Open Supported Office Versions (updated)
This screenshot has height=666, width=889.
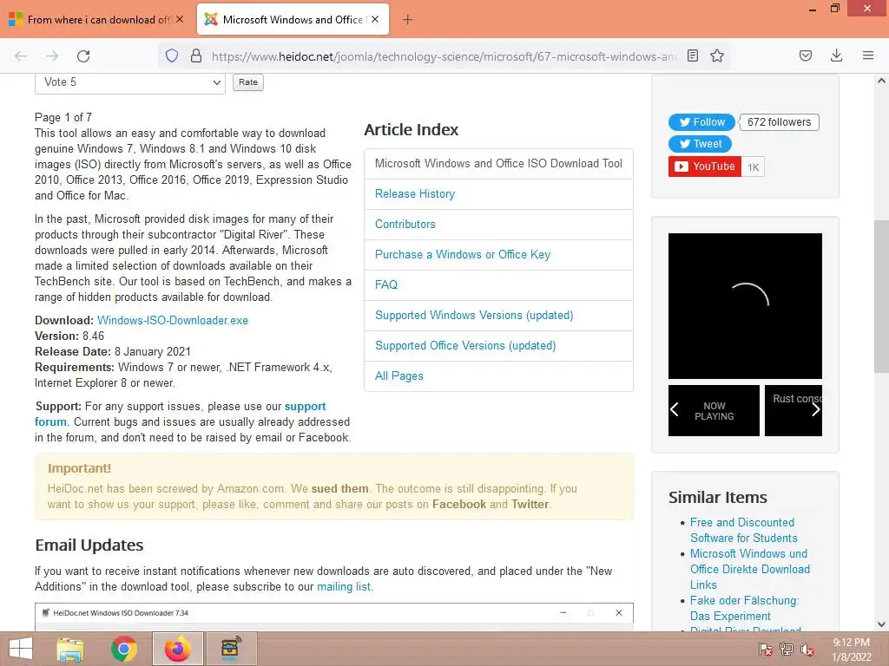click(x=465, y=345)
